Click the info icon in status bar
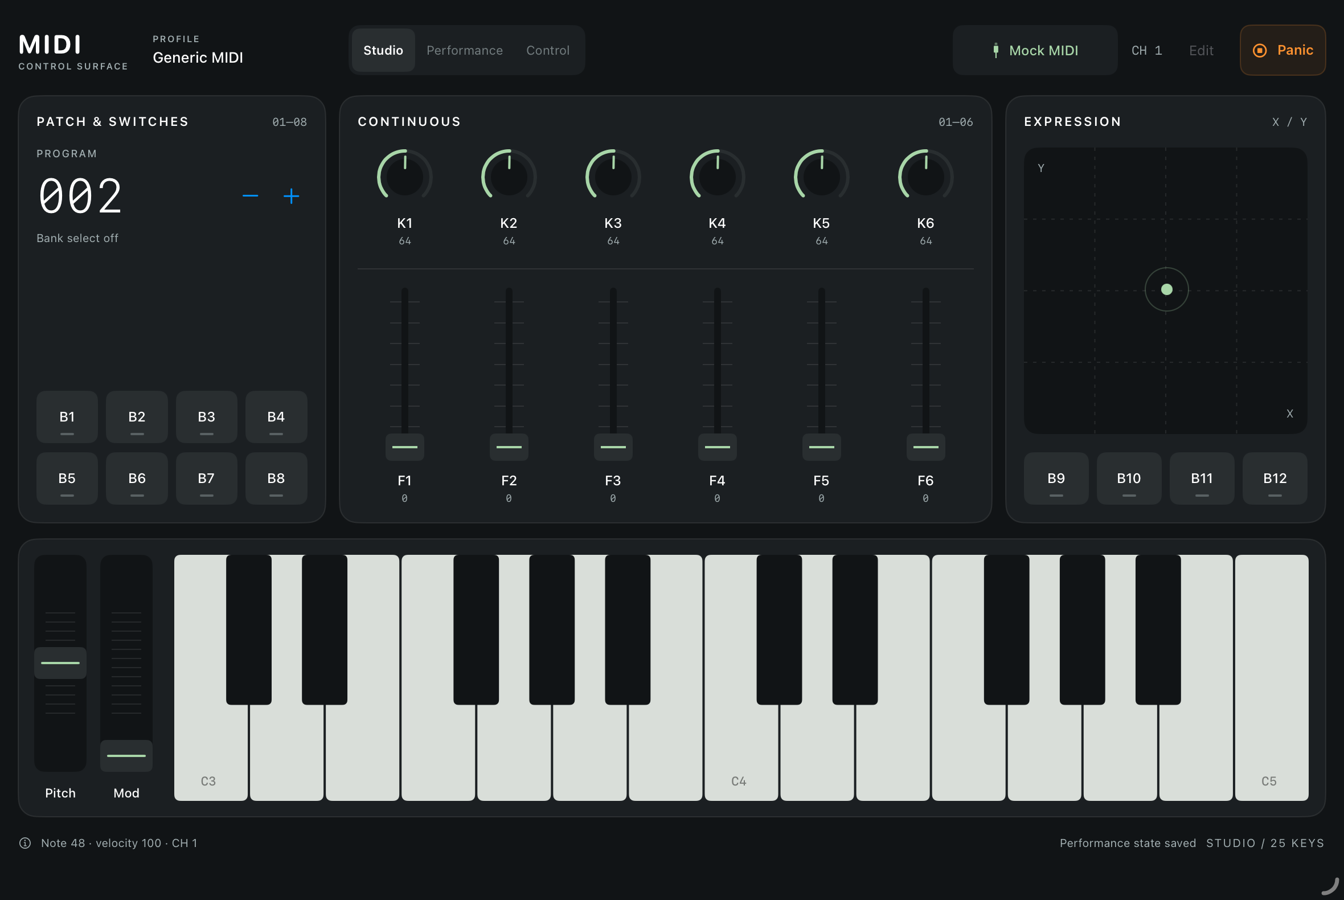1344x900 pixels. pos(25,842)
